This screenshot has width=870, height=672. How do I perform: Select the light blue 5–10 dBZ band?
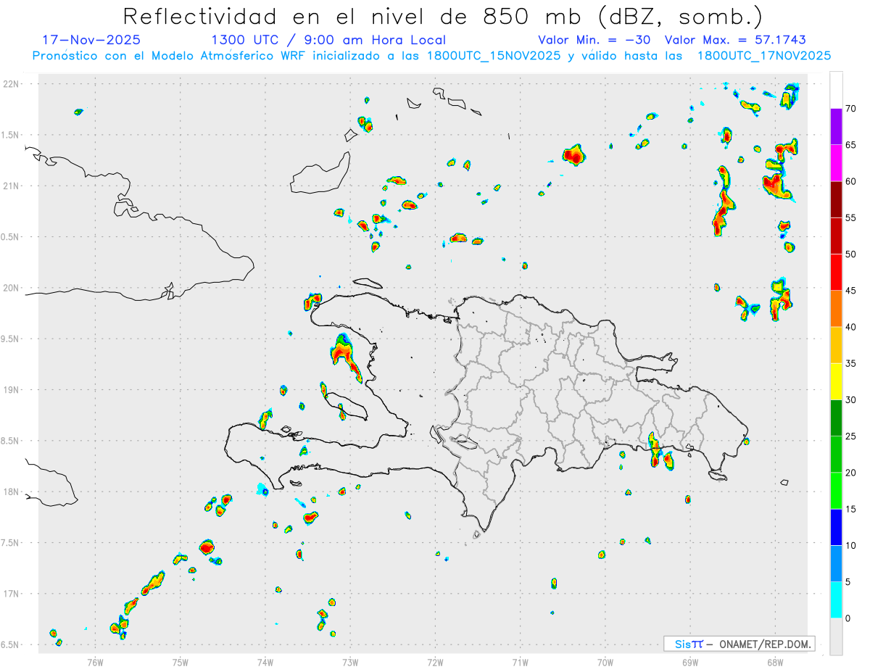tap(836, 563)
